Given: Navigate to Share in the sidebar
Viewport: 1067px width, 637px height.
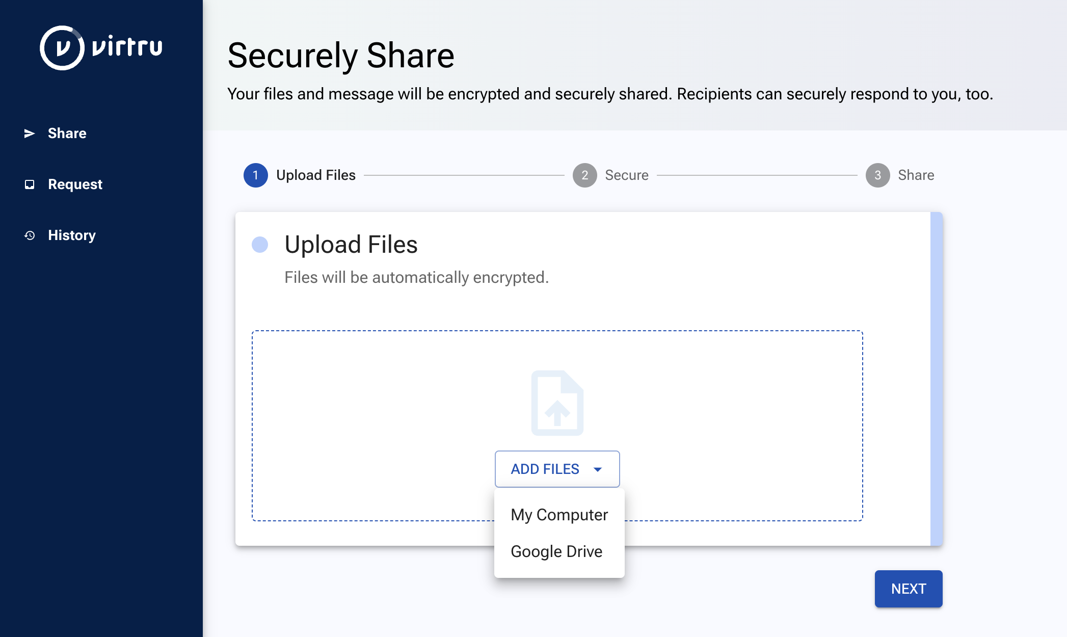Looking at the screenshot, I should (67, 133).
